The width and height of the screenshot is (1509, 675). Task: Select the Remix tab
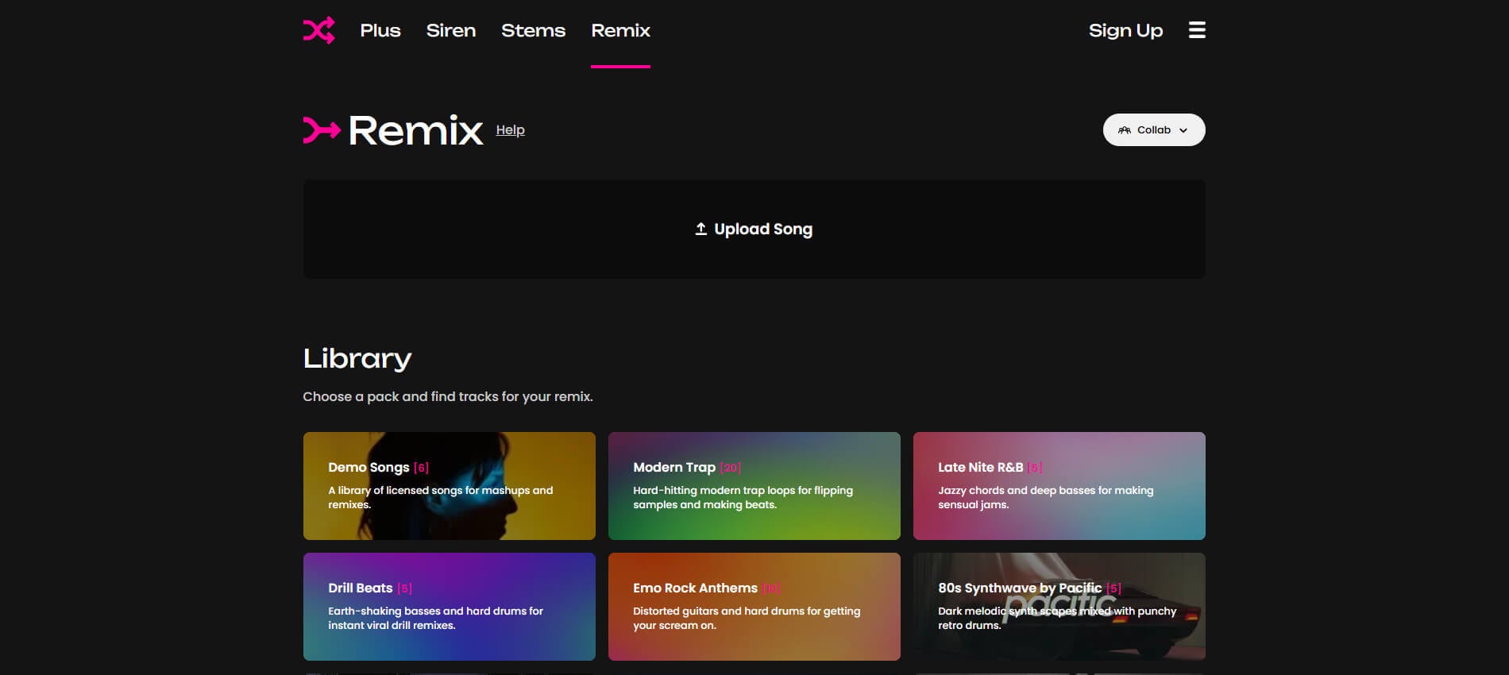tap(621, 30)
